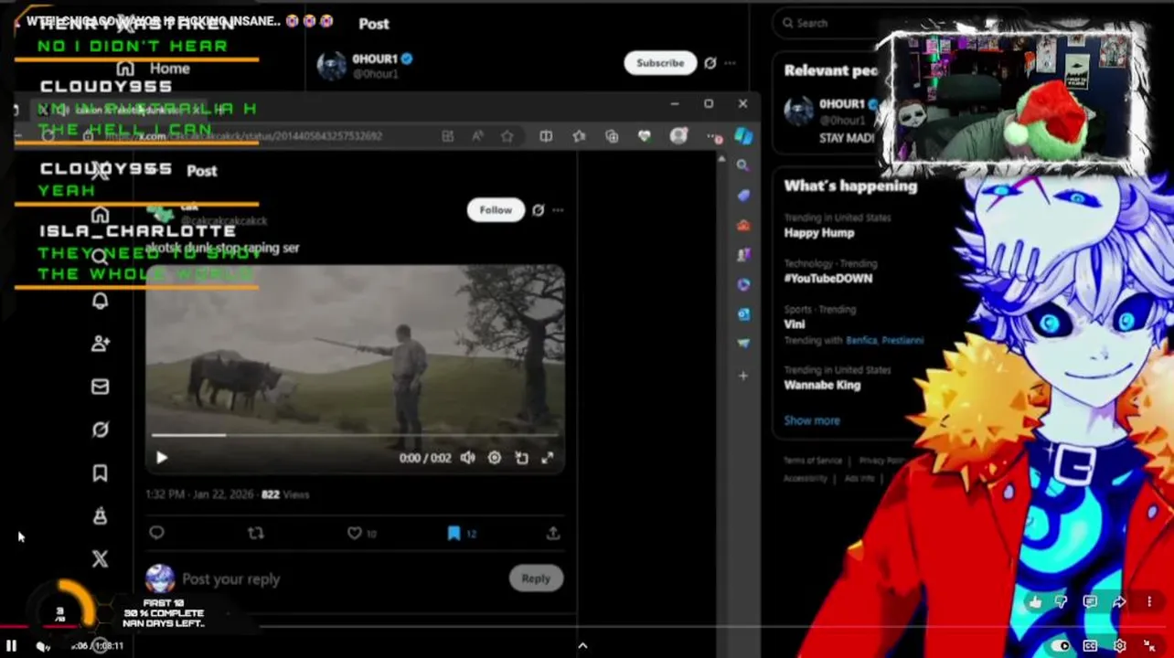The width and height of the screenshot is (1174, 658).
Task: Add page to favorites star in Edge
Action: pyautogui.click(x=507, y=136)
